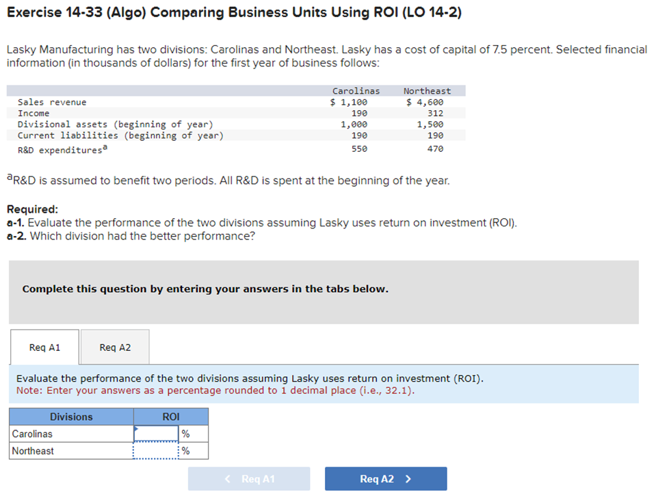667x498 pixels.
Task: Click the ROI column header
Action: coord(170,417)
